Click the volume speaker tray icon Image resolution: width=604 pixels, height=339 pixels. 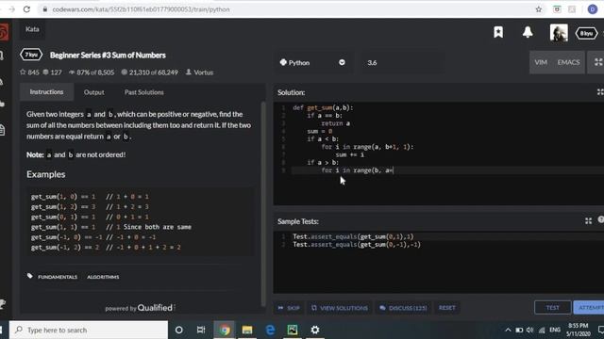[530, 330]
